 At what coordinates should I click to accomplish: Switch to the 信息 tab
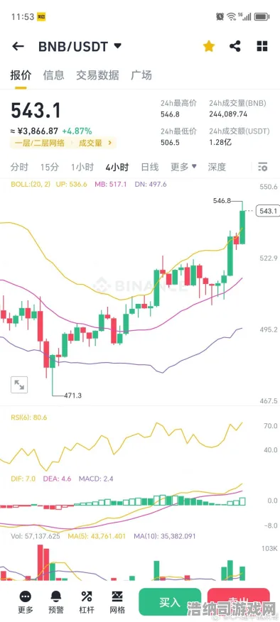pos(53,75)
